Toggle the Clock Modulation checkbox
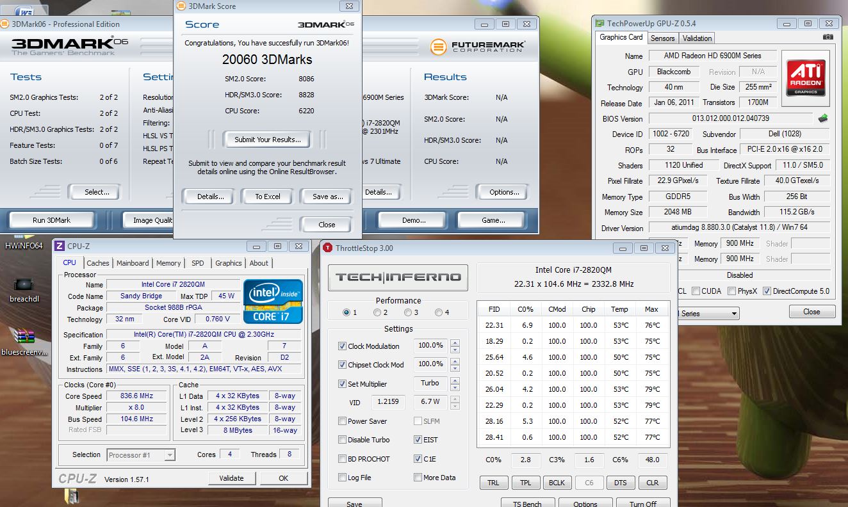Image resolution: width=848 pixels, height=507 pixels. point(342,346)
